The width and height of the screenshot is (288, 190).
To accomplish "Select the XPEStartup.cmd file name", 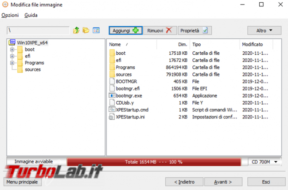I will [x=132, y=110].
